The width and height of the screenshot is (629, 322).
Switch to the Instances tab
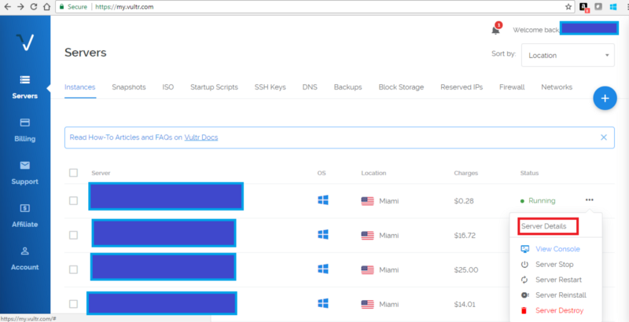point(80,87)
